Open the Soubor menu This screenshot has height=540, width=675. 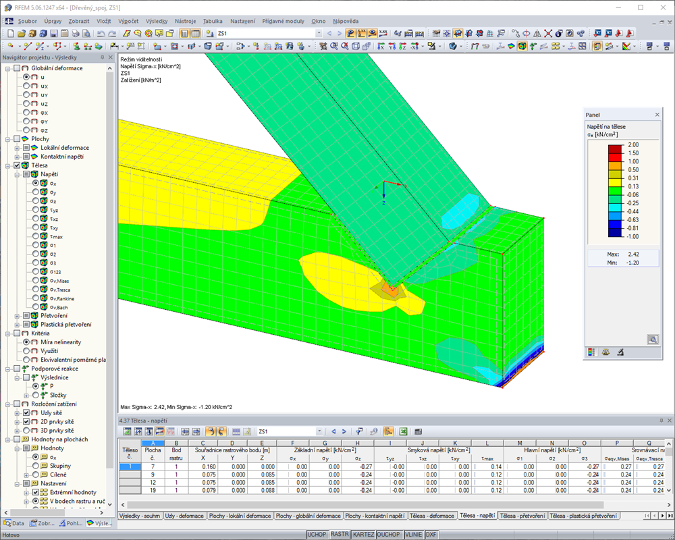[27, 21]
